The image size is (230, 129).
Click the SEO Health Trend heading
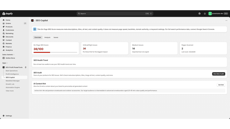41,60
